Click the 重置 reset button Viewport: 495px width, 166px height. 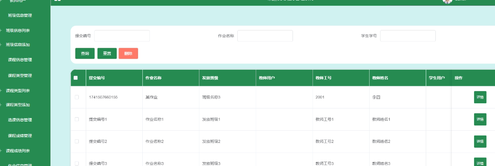tap(107, 54)
